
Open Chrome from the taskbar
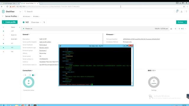click(x=23, y=105)
